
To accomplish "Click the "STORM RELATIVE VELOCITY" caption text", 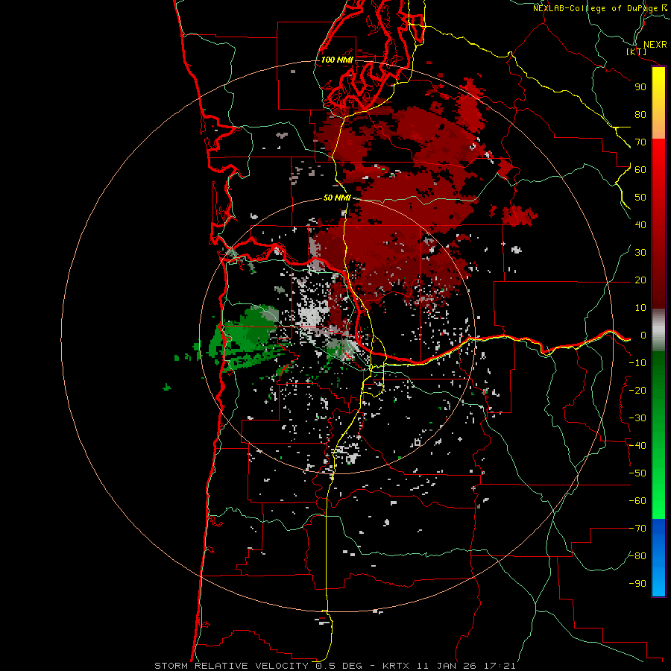I will pos(232,666).
